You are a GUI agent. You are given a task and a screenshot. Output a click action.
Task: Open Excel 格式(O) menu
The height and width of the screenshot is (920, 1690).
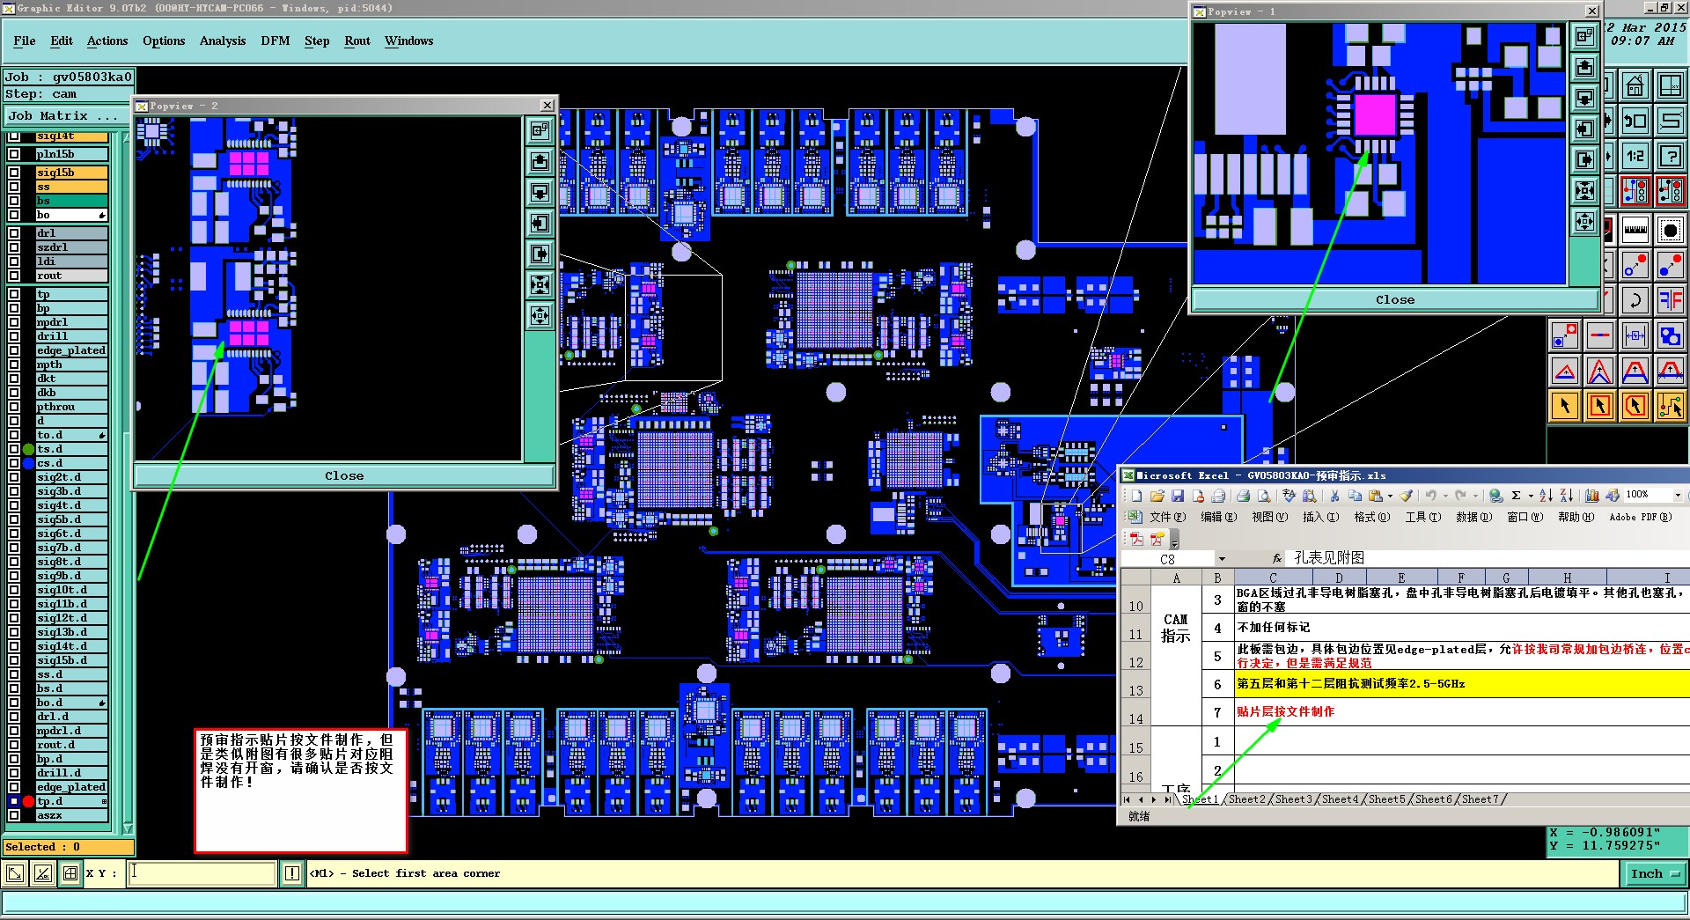[x=1371, y=517]
